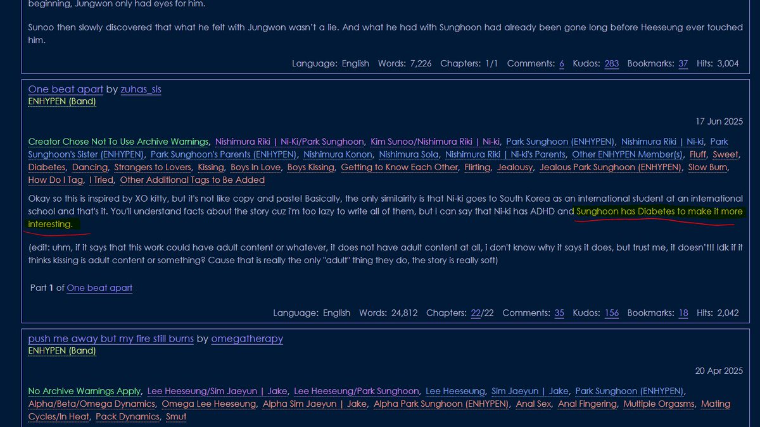760x427 pixels.
Task: Select Lee Heeseung/Park Sunghoon relationship tag
Action: [357, 391]
